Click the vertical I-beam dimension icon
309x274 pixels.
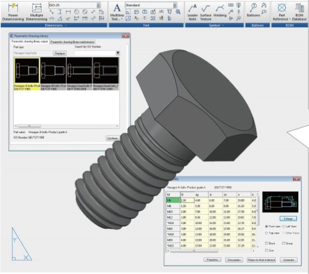point(60,12)
